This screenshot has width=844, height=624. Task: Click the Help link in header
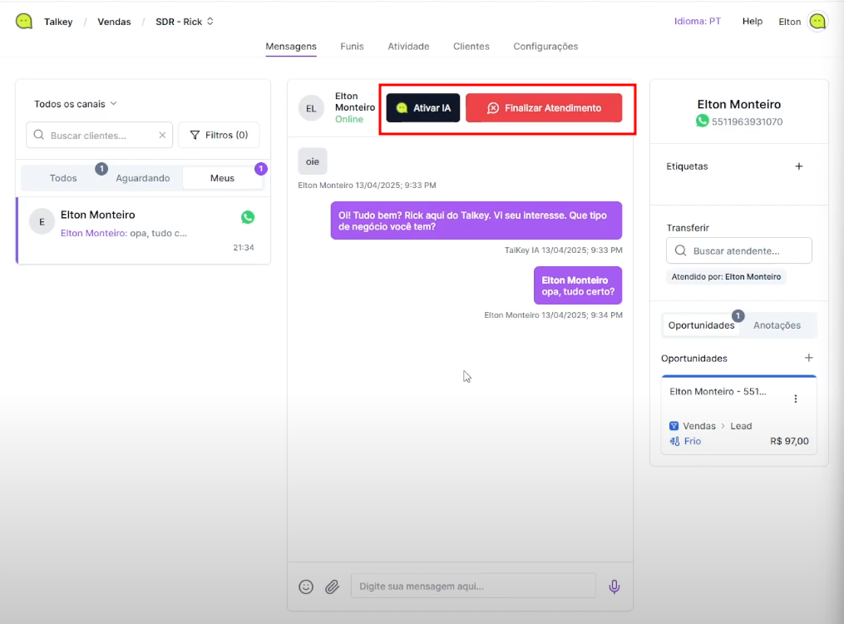coord(752,22)
